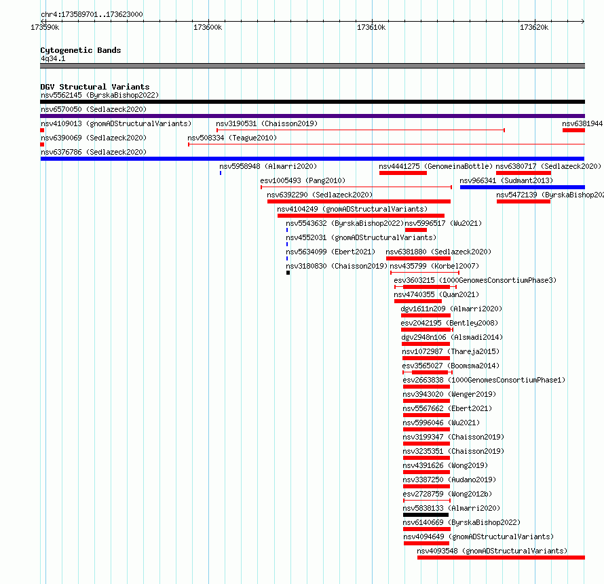Click red bar under nsv4441275

coord(403,173)
